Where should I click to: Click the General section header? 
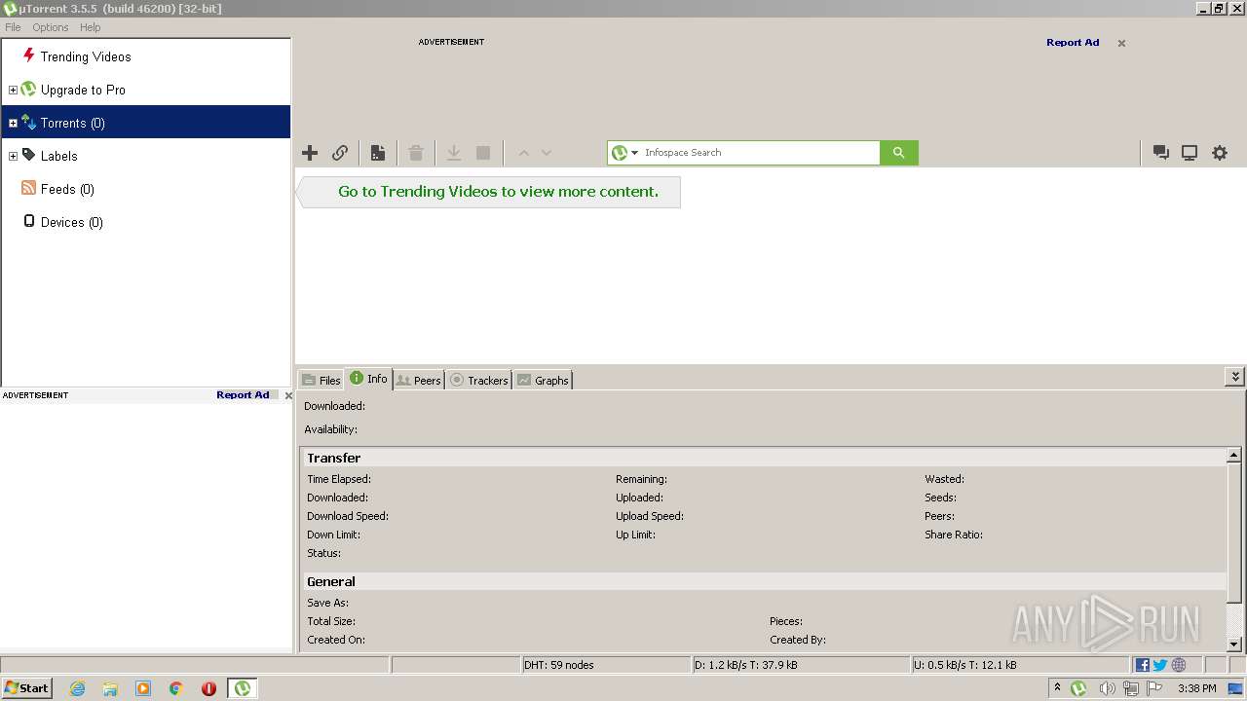click(765, 581)
